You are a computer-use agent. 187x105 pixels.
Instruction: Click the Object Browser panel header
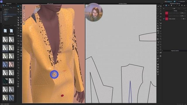175,4
